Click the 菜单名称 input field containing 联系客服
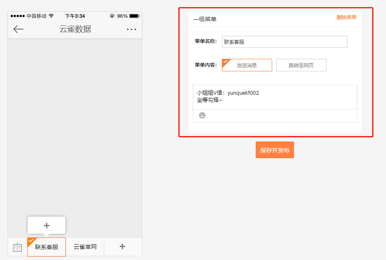This screenshot has height=260, width=386. coord(284,42)
